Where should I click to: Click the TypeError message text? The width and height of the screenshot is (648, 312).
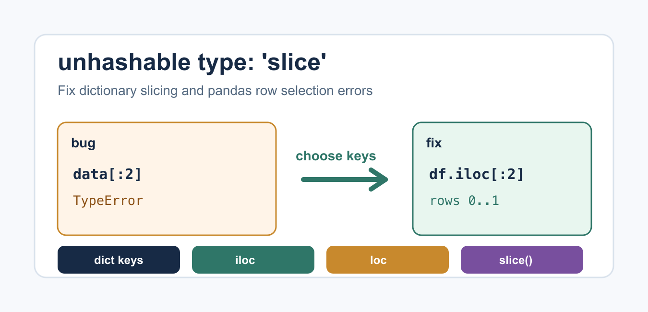pos(108,200)
